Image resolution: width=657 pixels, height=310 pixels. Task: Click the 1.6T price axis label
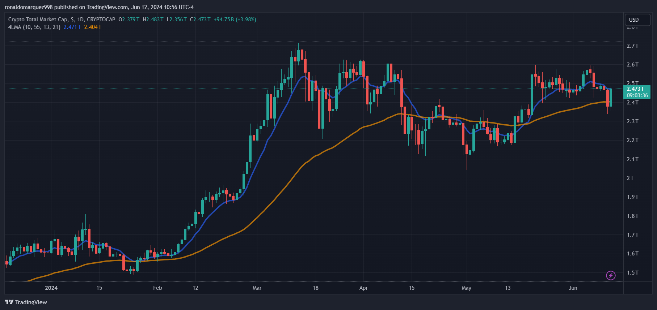633,254
